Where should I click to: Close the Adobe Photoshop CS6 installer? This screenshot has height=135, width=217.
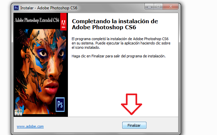(171, 7)
